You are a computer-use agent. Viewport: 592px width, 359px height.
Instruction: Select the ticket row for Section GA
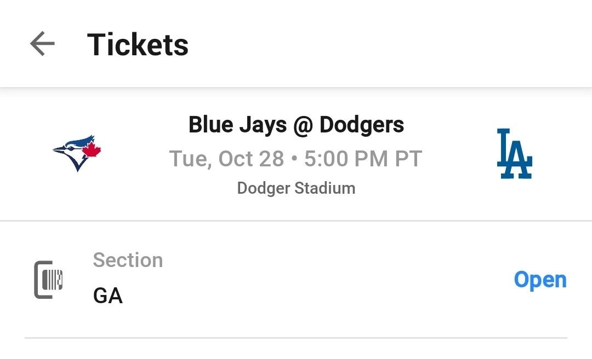coord(296,279)
